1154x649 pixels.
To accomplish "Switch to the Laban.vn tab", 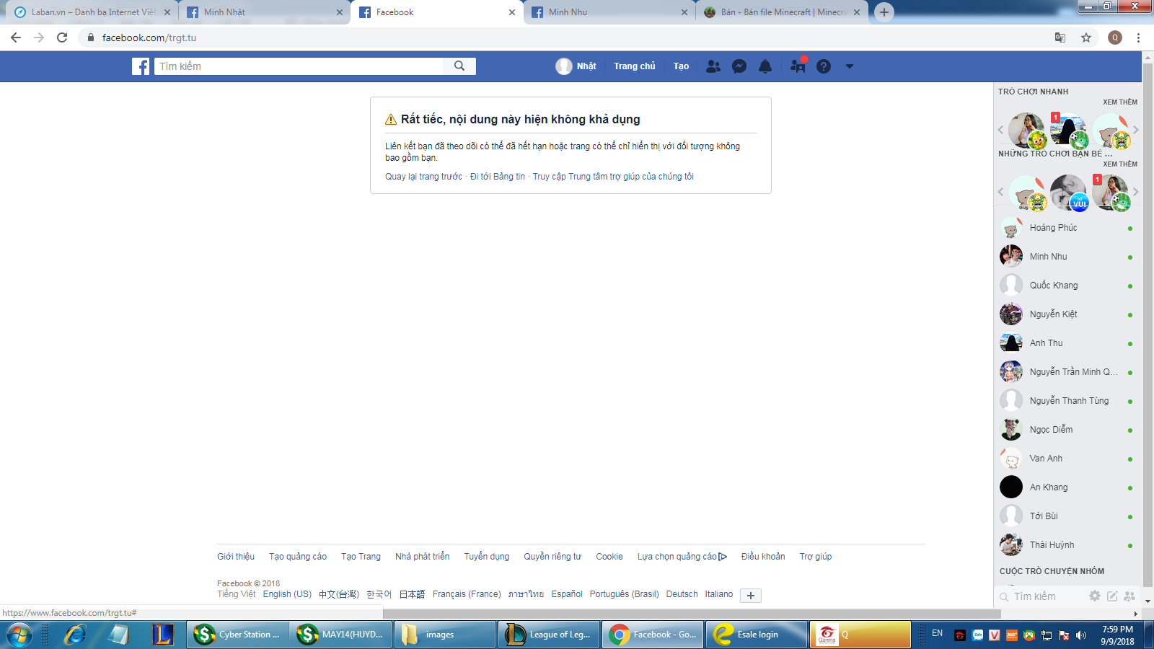I will point(92,12).
